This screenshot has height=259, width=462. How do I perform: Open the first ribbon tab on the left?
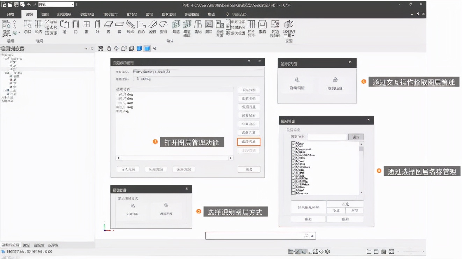[x=10, y=14]
